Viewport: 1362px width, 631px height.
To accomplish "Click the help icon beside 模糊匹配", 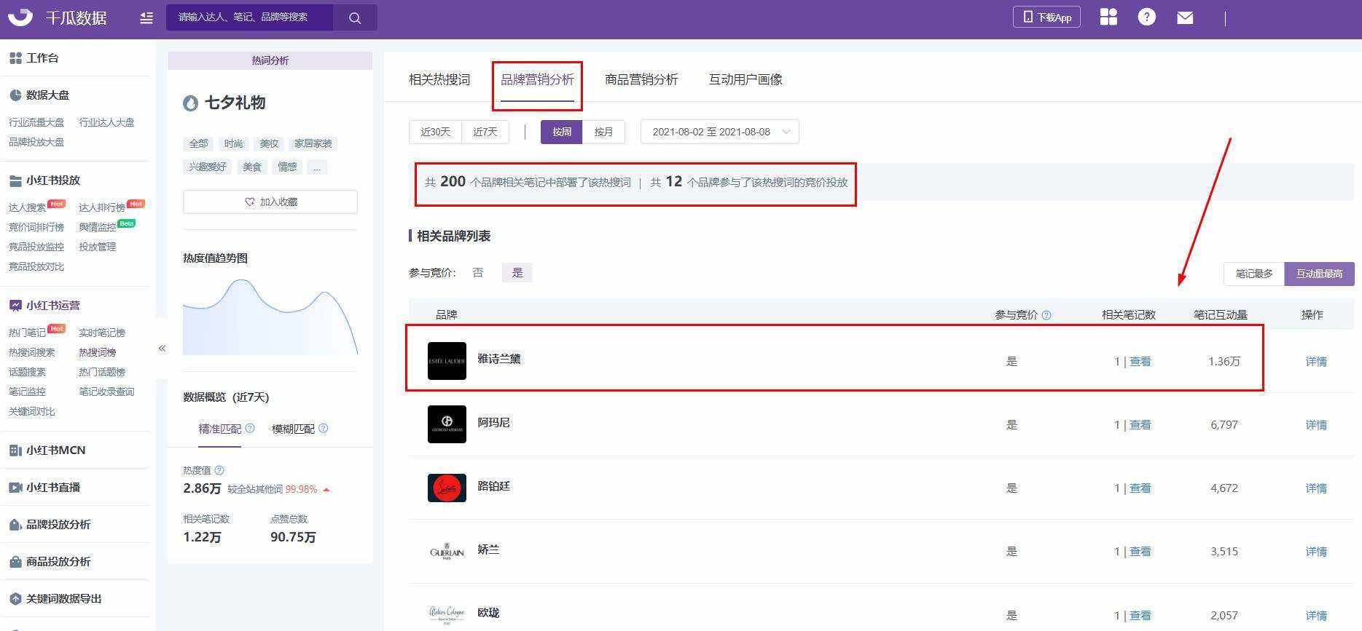I will click(x=324, y=429).
